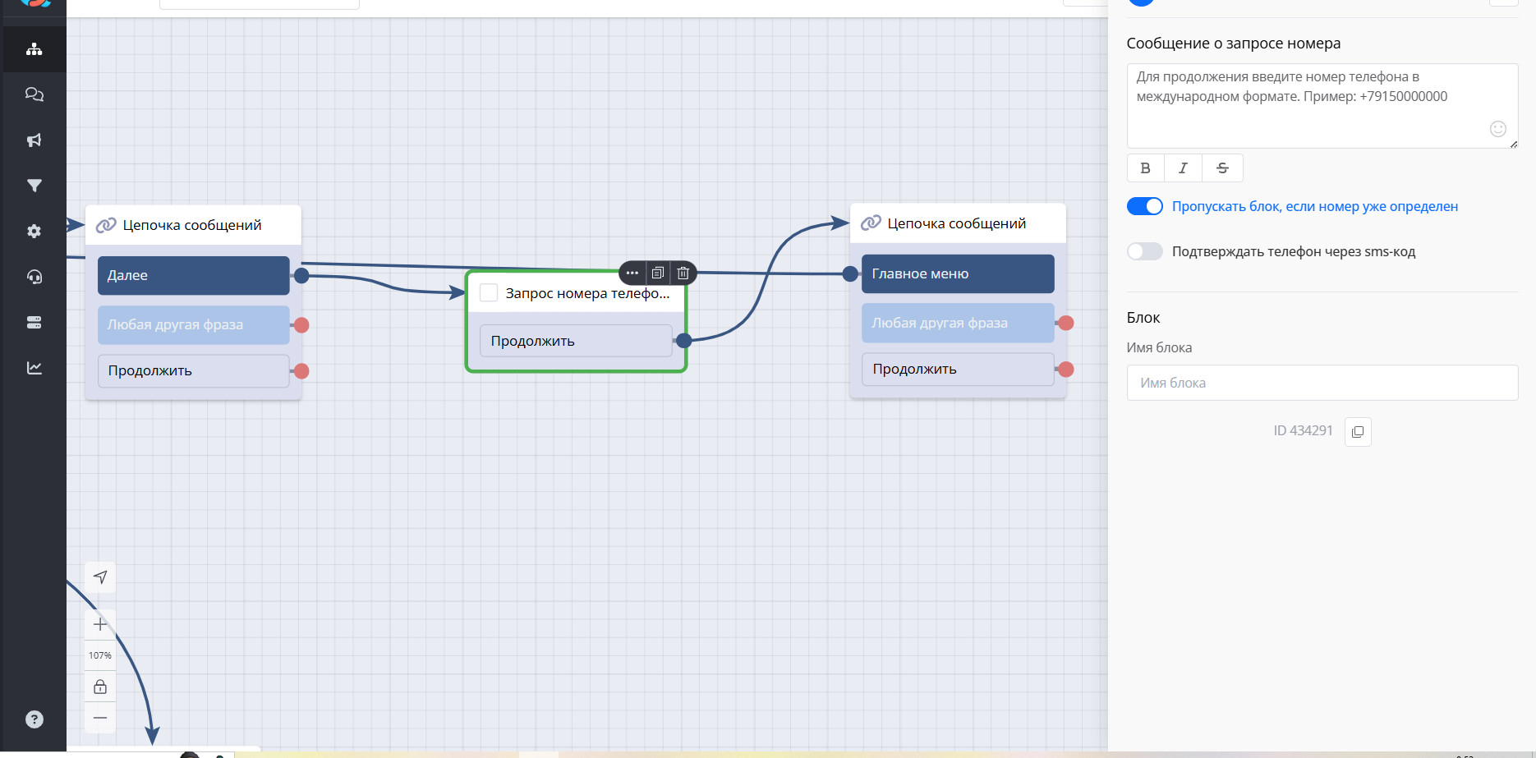Open the three-dots menu on selected block
Screen dimensions: 1536x758
[632, 273]
